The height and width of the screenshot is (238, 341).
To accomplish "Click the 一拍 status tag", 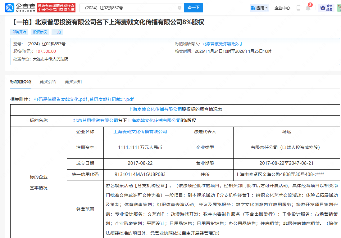I will (57, 32).
